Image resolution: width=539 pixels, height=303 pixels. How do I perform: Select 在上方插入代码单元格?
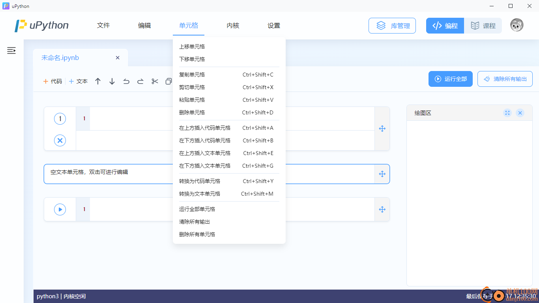coord(229,128)
